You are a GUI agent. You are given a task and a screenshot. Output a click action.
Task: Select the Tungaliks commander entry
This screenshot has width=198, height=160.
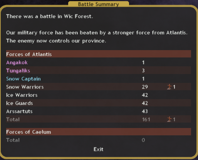click(x=18, y=71)
